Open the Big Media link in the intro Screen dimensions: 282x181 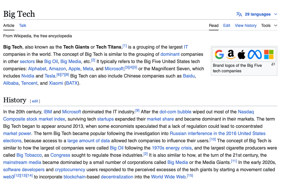[x=71, y=62]
